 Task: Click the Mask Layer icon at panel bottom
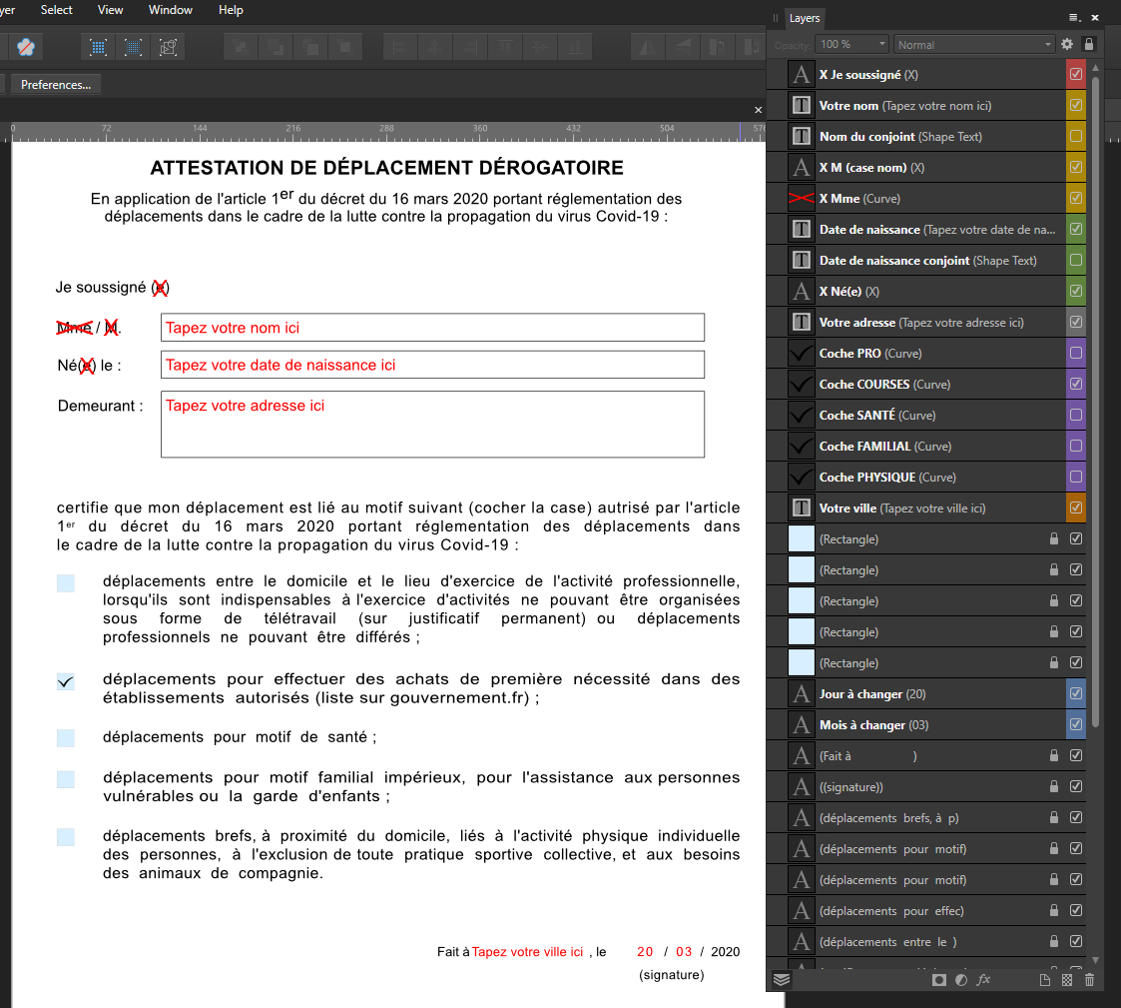coord(939,980)
